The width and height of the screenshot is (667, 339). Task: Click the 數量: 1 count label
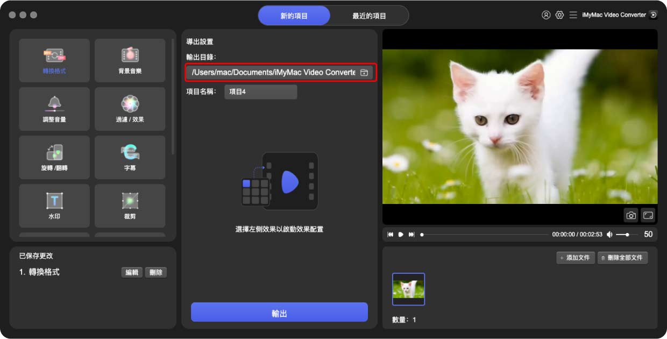click(404, 320)
